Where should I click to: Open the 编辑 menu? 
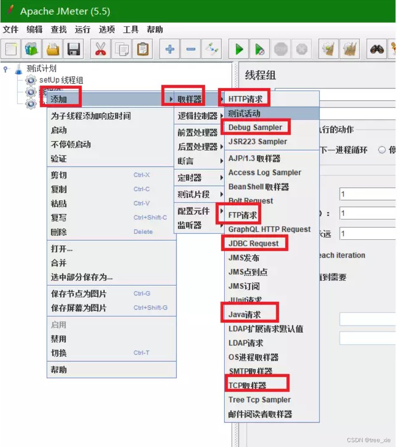pos(35,29)
